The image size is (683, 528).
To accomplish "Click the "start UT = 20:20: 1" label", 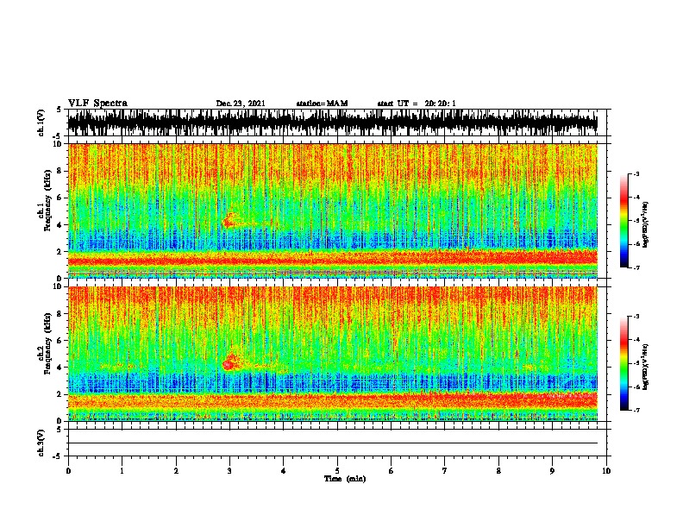I will pos(417,104).
